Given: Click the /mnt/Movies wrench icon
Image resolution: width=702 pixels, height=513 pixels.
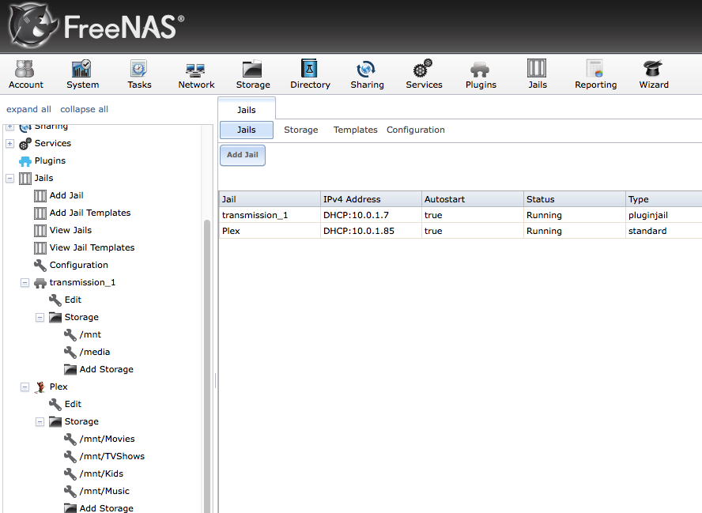Looking at the screenshot, I should point(70,439).
